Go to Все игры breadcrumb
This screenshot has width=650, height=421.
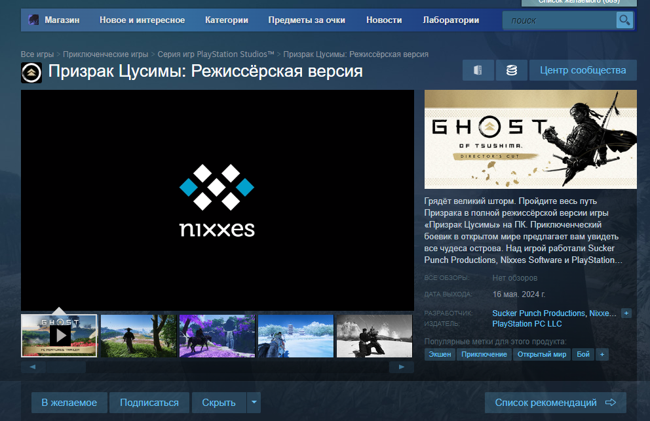37,54
